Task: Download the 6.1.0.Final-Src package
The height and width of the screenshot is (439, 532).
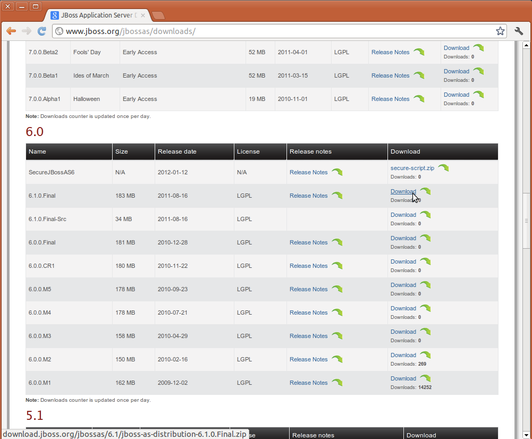Action: pos(403,215)
